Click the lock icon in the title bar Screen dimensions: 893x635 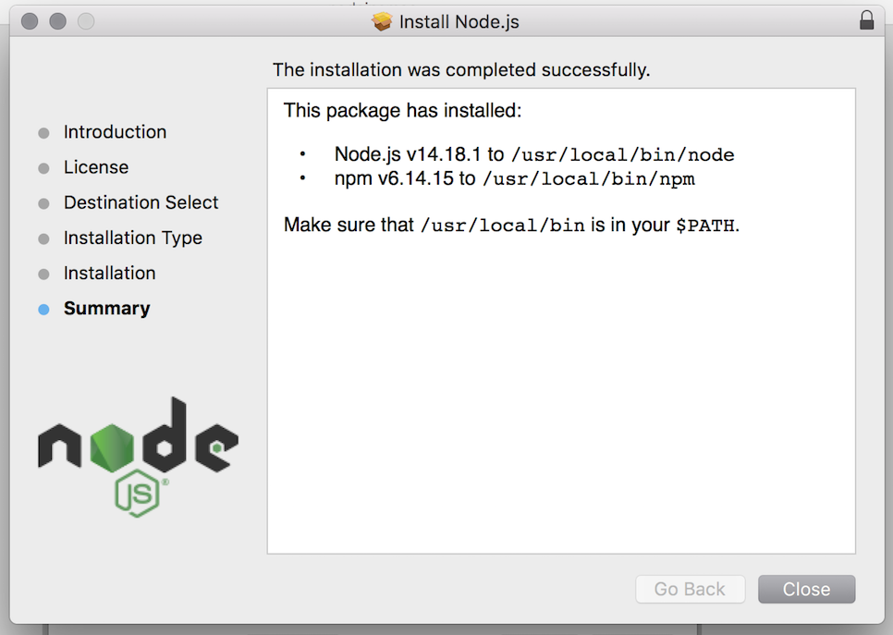coord(866,20)
